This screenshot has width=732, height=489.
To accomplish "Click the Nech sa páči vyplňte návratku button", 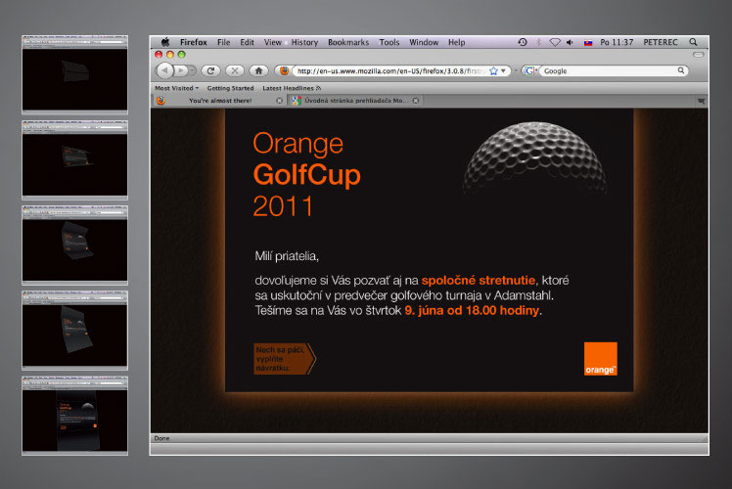I will pyautogui.click(x=285, y=358).
